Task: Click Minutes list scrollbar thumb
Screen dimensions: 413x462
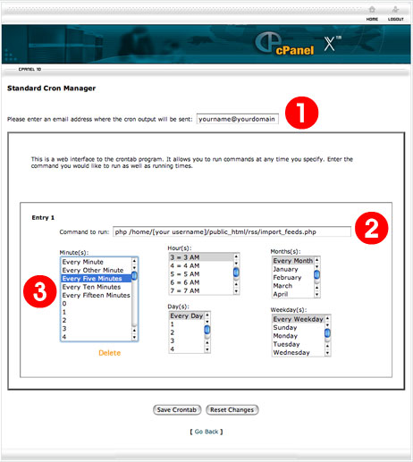Action: click(x=134, y=275)
